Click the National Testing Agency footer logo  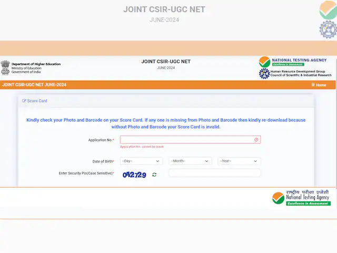301,198
